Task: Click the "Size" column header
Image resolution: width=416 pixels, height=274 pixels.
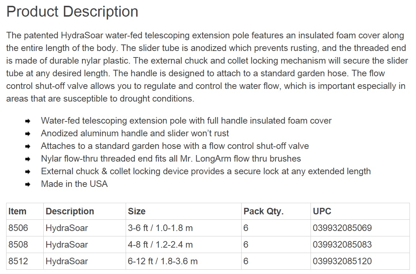Action: tap(137, 211)
